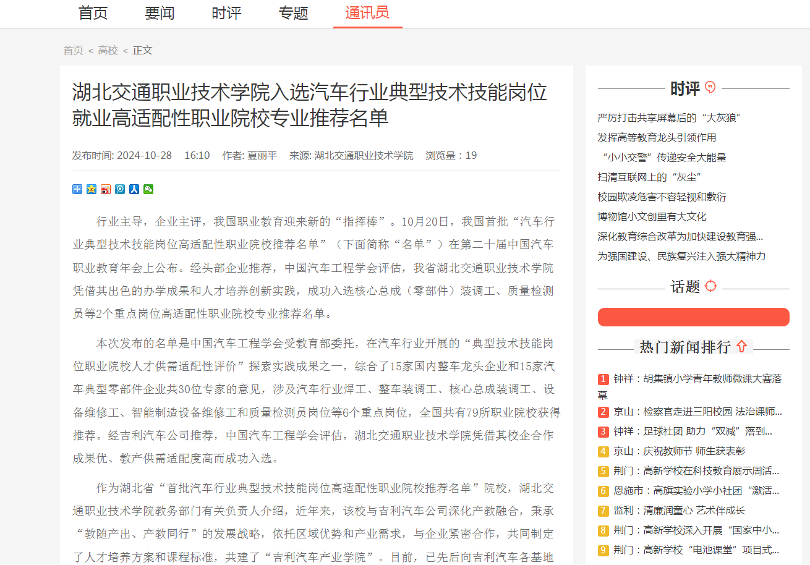Select the 通讯员 navigation tab
The height and width of the screenshot is (565, 810).
(367, 13)
